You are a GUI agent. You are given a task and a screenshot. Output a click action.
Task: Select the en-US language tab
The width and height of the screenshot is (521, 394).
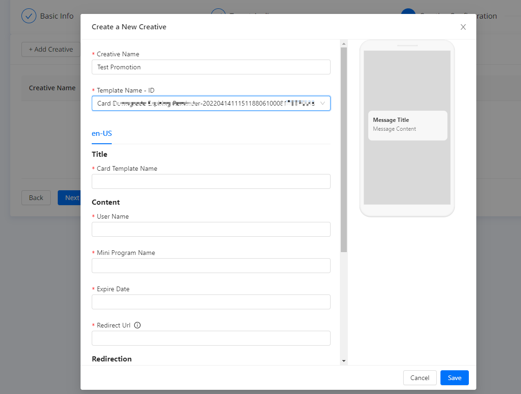pos(101,134)
